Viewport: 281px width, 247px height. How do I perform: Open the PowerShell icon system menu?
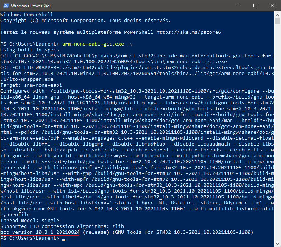point(6,6)
